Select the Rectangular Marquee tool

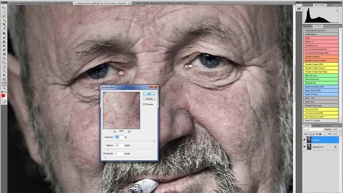[x=4, y=12]
